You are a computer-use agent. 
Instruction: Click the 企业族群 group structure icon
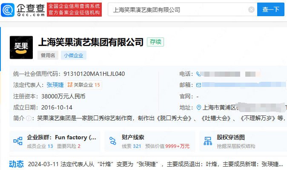tap(18, 141)
